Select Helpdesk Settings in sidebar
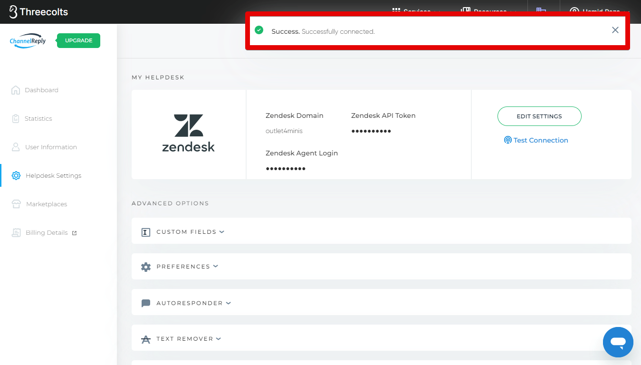 pyautogui.click(x=53, y=175)
